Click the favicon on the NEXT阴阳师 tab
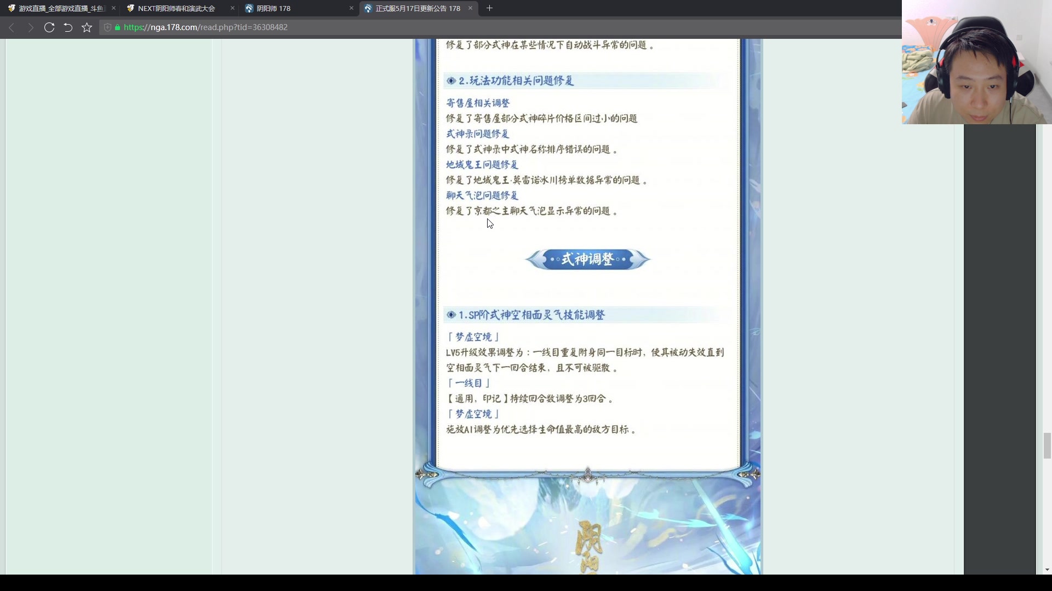This screenshot has height=591, width=1052. pyautogui.click(x=131, y=8)
